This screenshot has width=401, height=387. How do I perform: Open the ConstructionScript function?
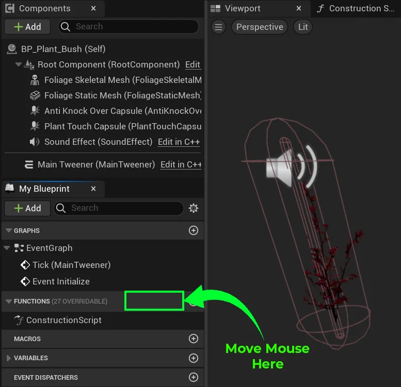(x=63, y=320)
